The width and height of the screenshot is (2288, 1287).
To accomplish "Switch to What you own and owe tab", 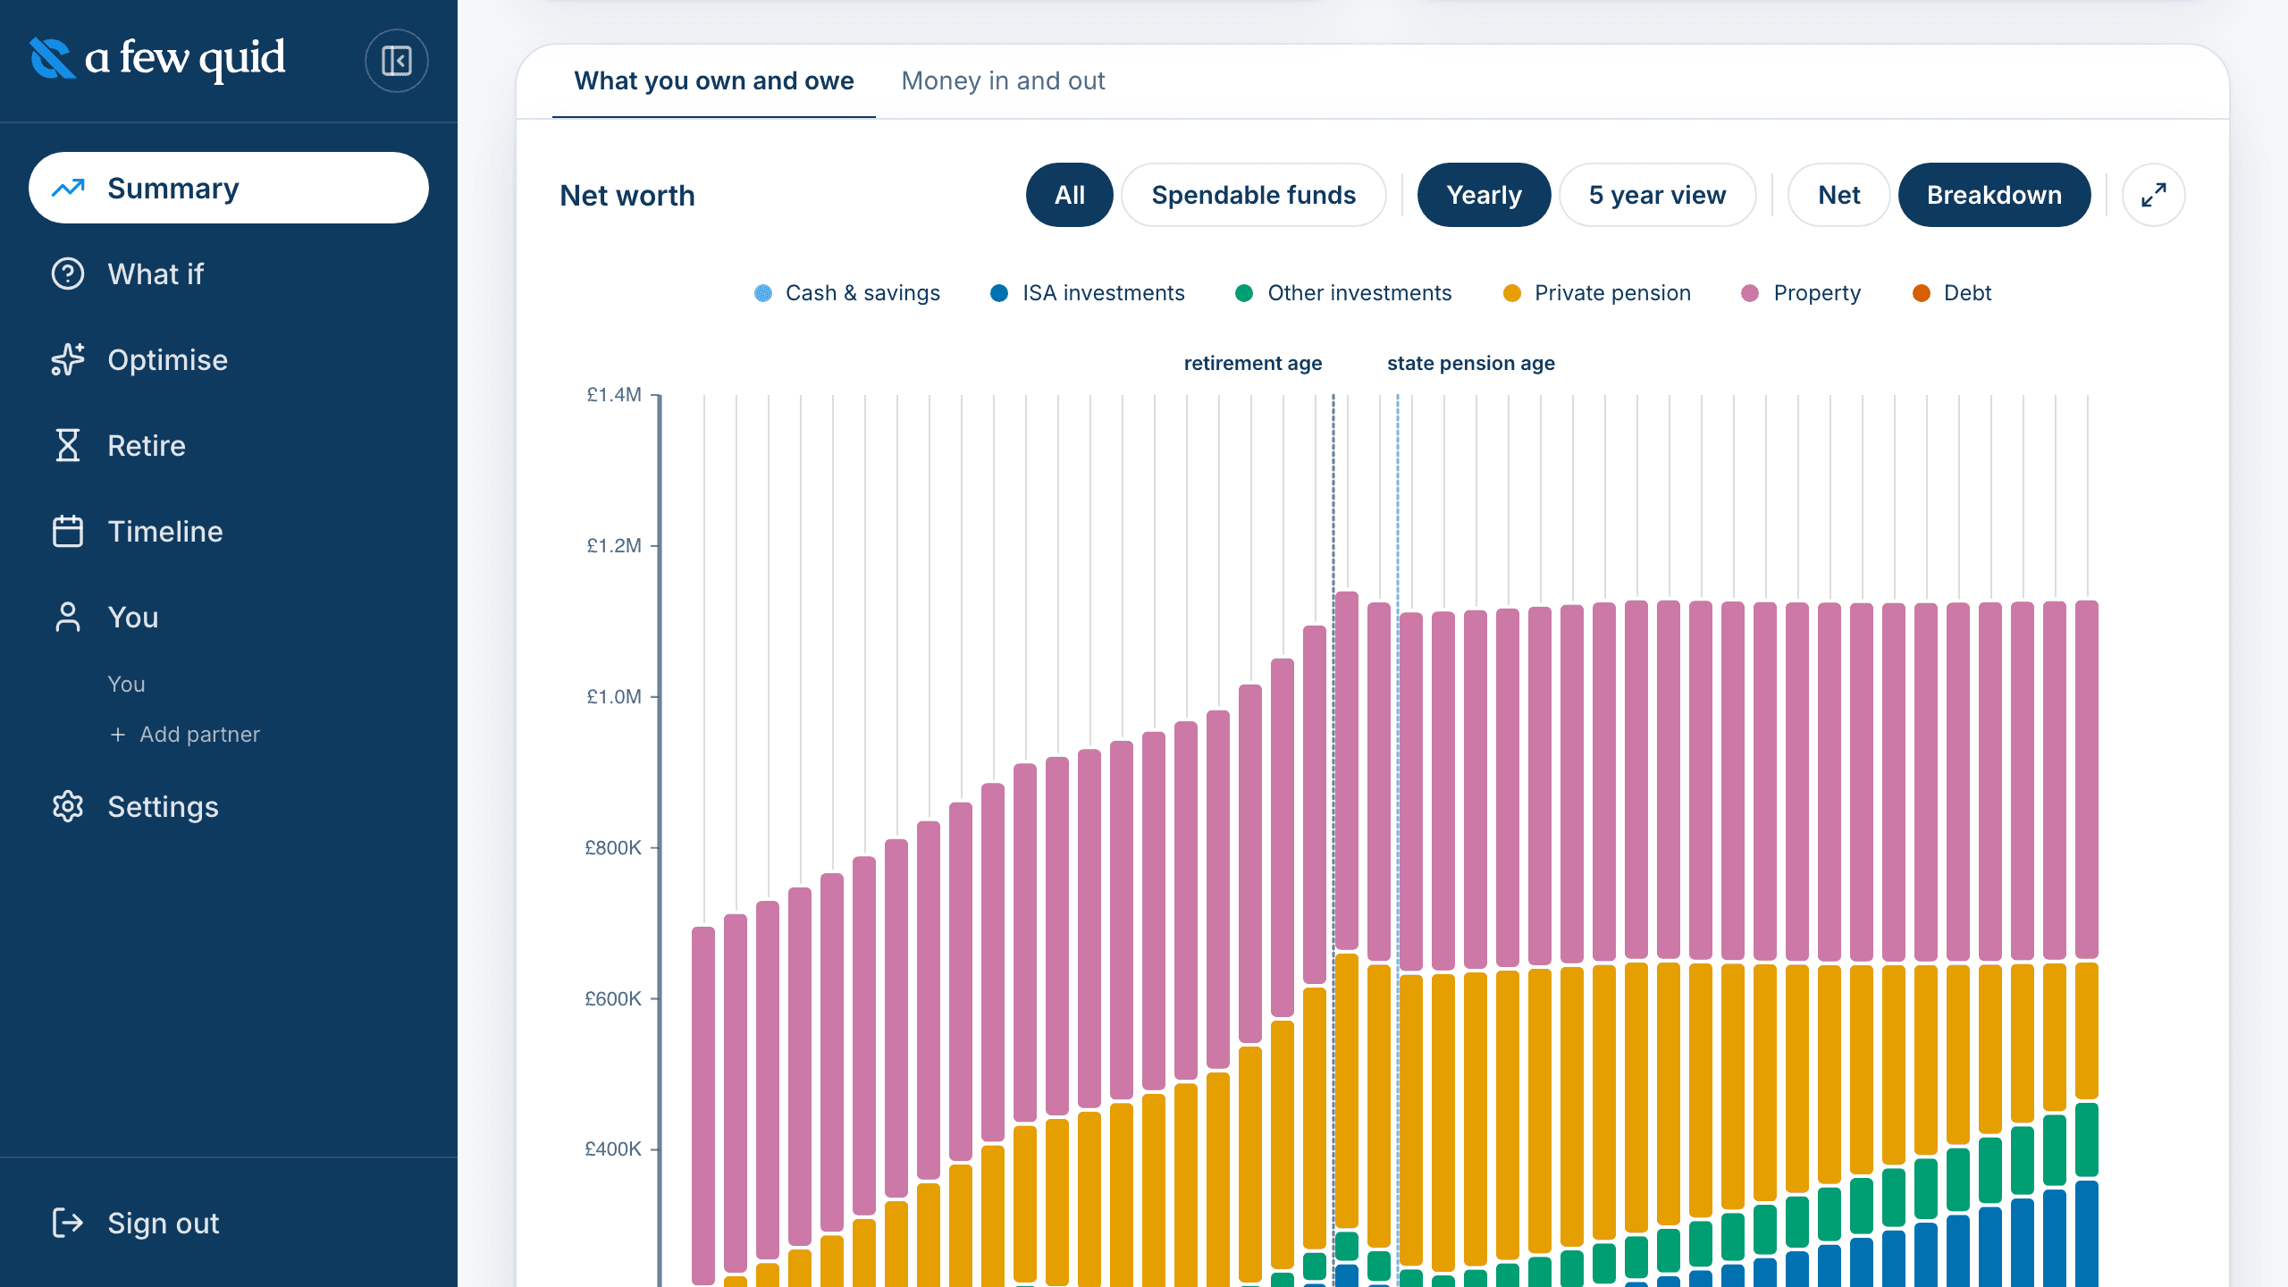I will pos(714,80).
